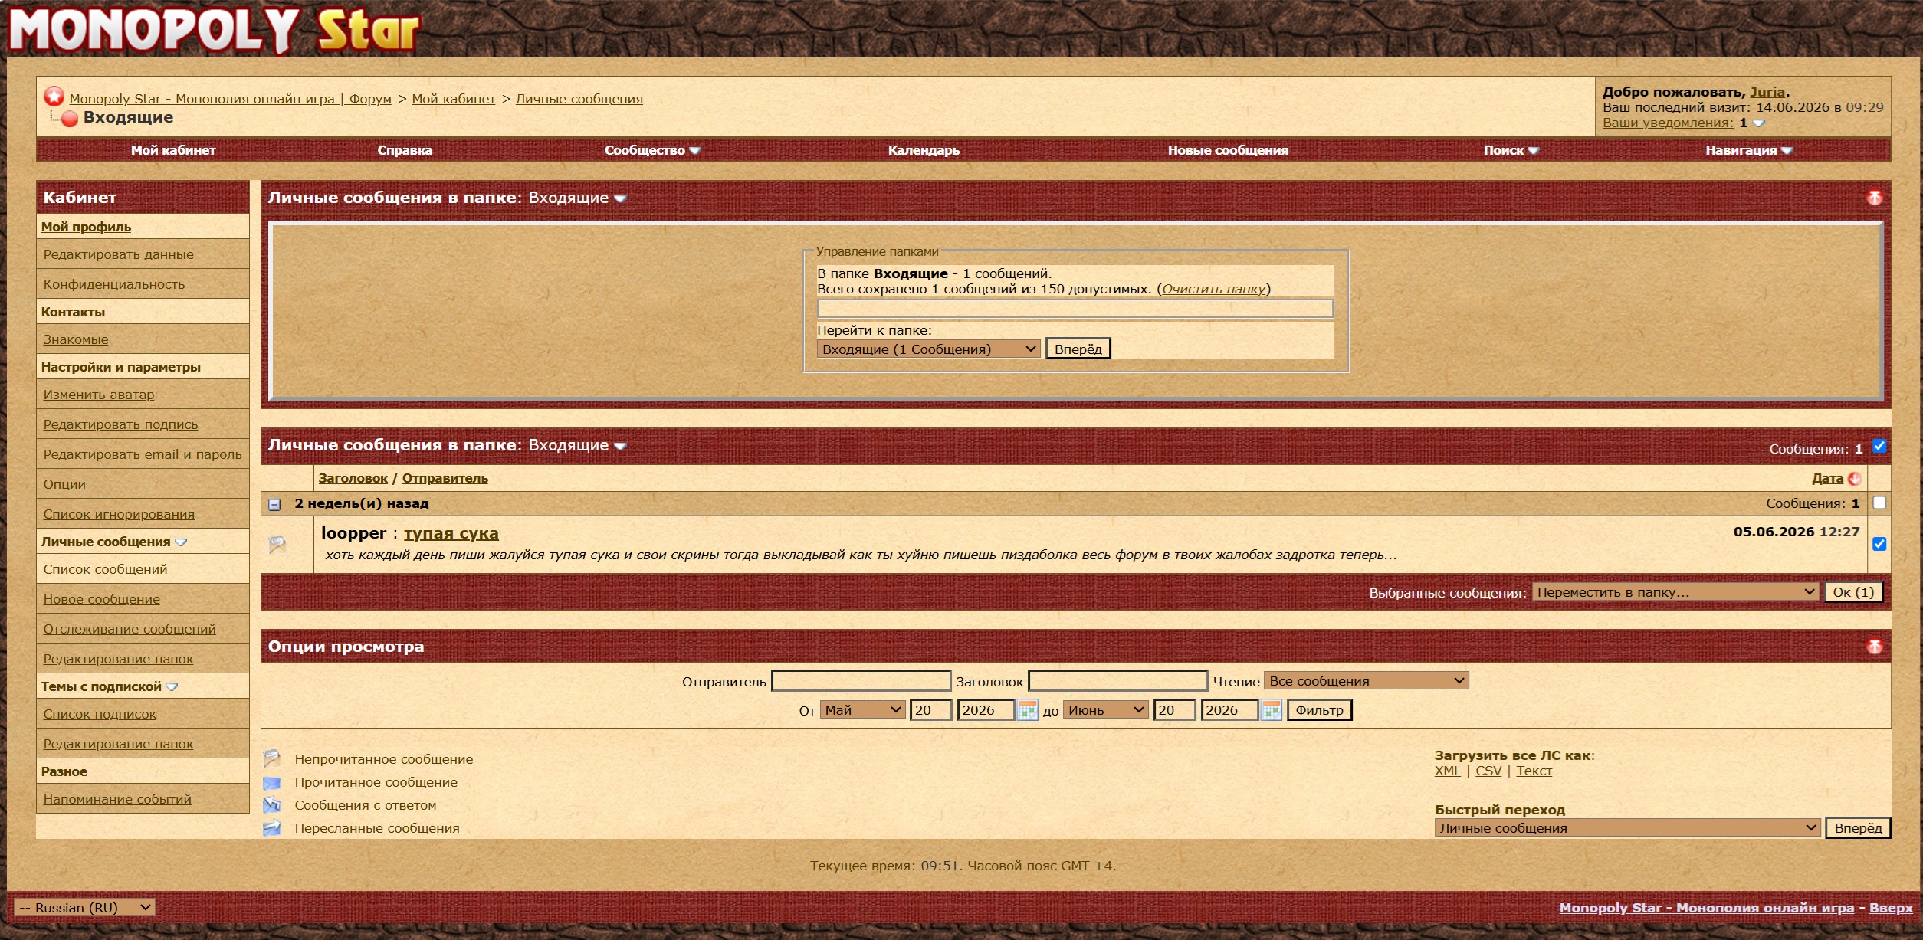1923x940 pixels.
Task: Click the 'Ваши уведомления' link
Action: 1668,123
